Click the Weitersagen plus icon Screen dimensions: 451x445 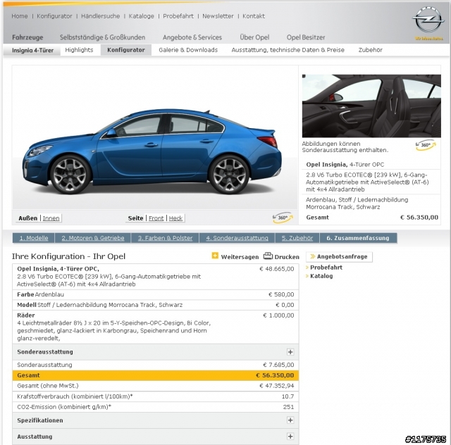[x=215, y=256]
